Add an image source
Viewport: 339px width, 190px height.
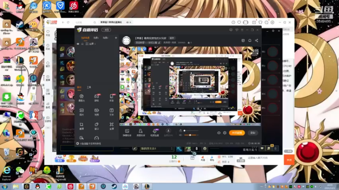(x=81, y=112)
